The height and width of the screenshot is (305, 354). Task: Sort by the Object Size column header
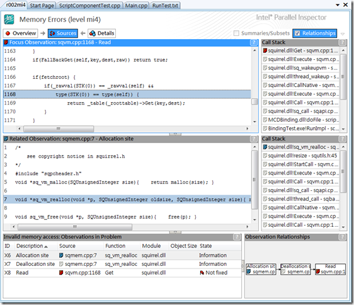[x=183, y=246]
